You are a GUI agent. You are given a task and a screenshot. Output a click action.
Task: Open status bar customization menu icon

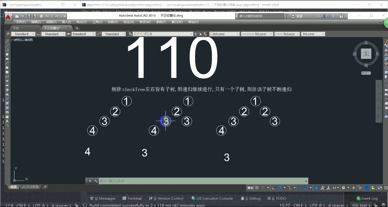(x=386, y=188)
